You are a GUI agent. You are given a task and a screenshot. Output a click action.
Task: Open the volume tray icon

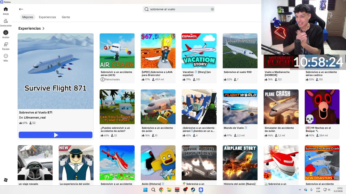coord(329,190)
